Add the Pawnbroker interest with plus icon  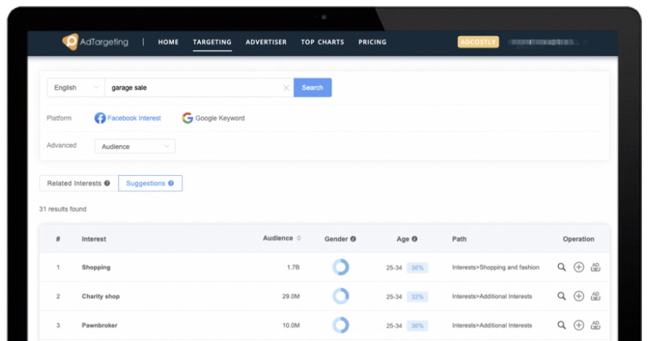(579, 326)
